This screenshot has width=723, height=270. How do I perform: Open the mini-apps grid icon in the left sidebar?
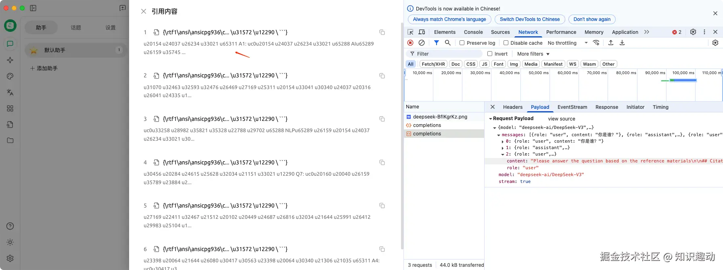10,108
